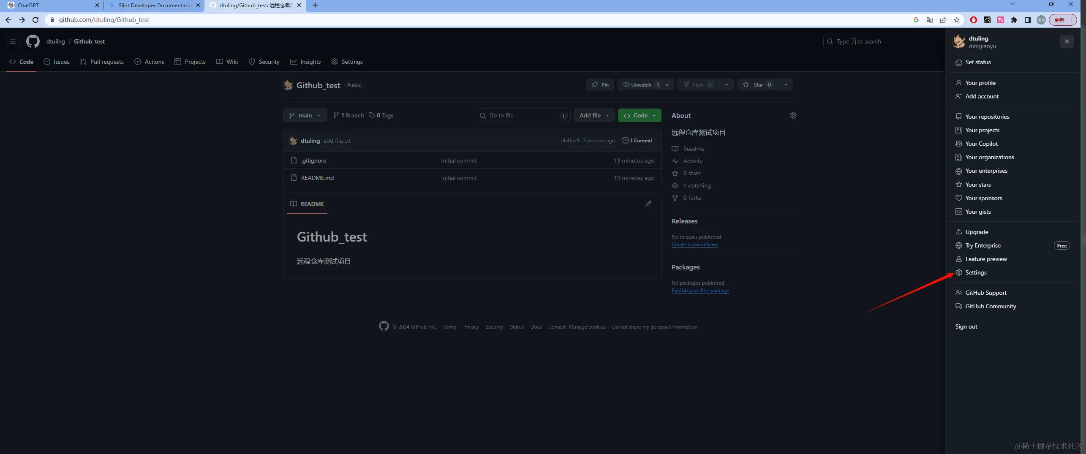Screen dimensions: 1086x454
Task: Click the Opera-style red extension icon
Action: [x=974, y=20]
